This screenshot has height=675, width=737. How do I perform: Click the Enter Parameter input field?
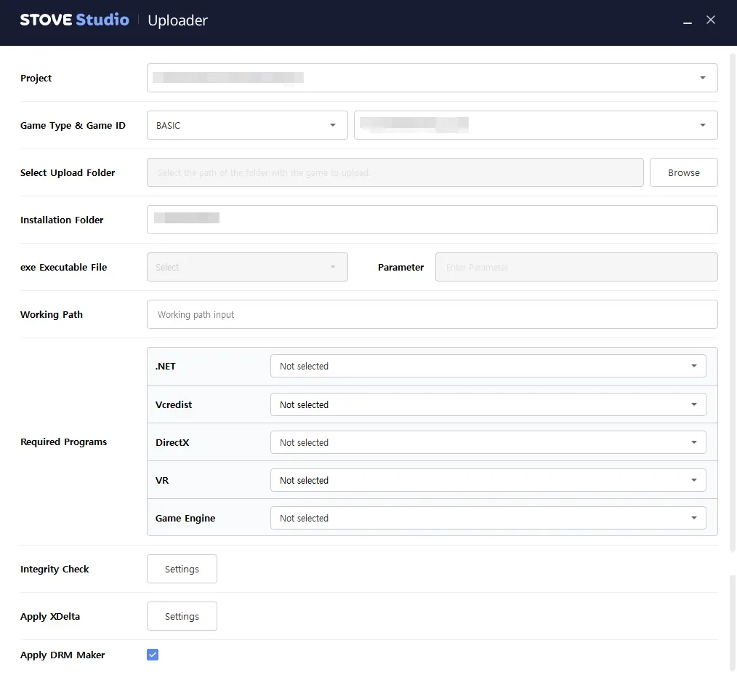click(x=576, y=267)
